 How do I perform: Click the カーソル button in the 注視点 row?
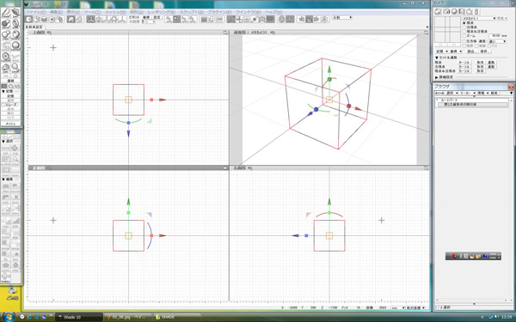[464, 67]
